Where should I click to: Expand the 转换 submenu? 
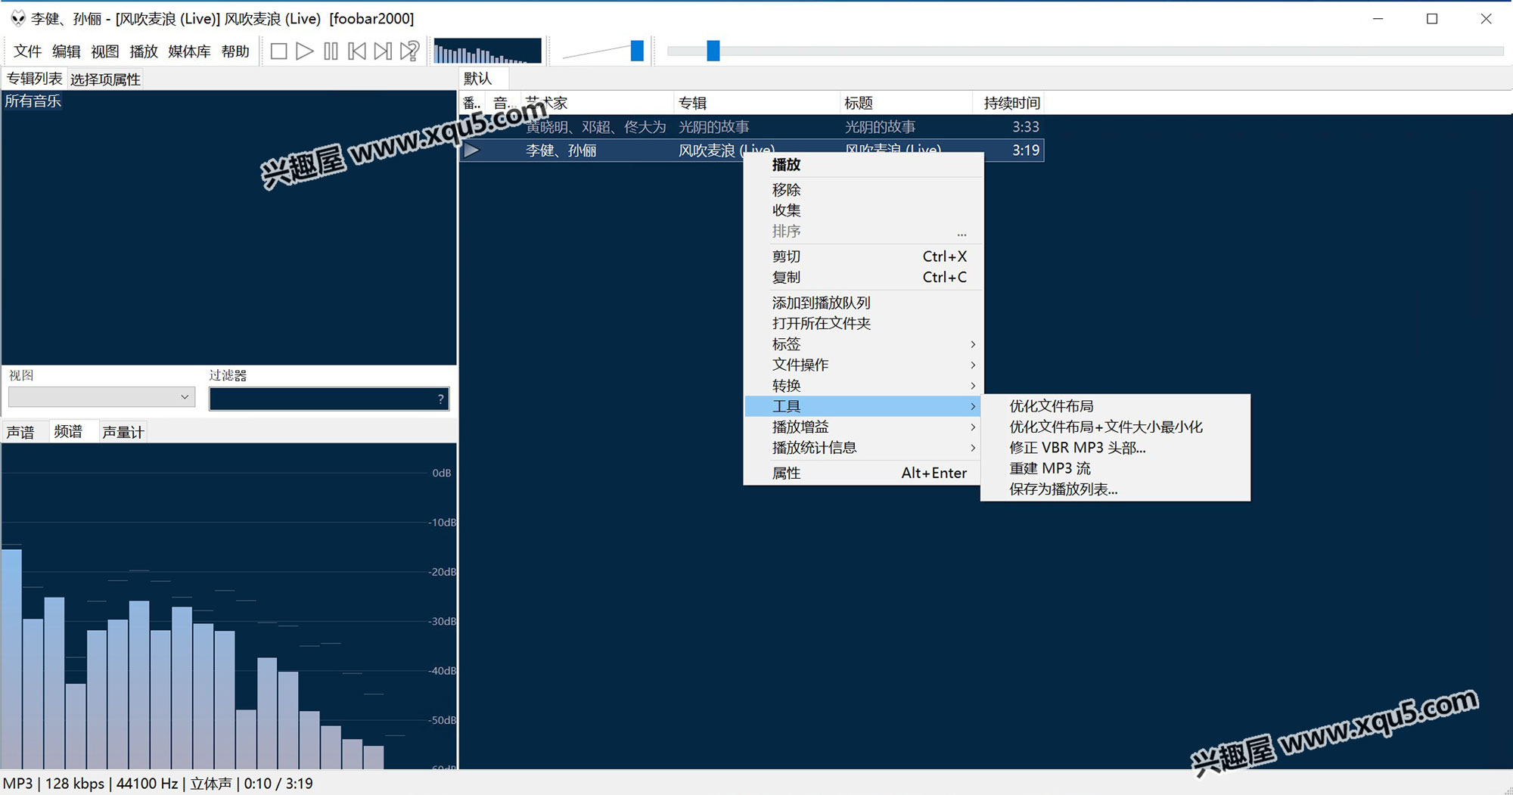[863, 386]
